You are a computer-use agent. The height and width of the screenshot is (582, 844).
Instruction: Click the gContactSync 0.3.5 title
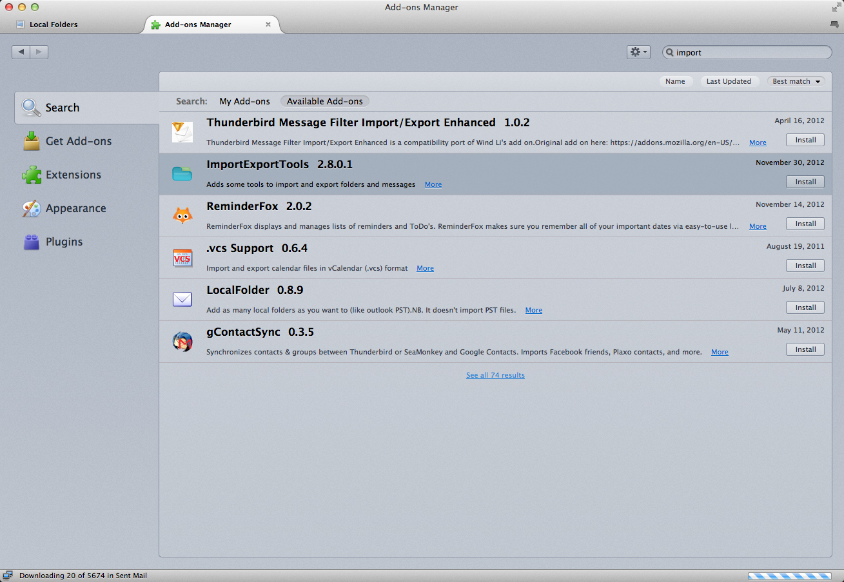260,332
